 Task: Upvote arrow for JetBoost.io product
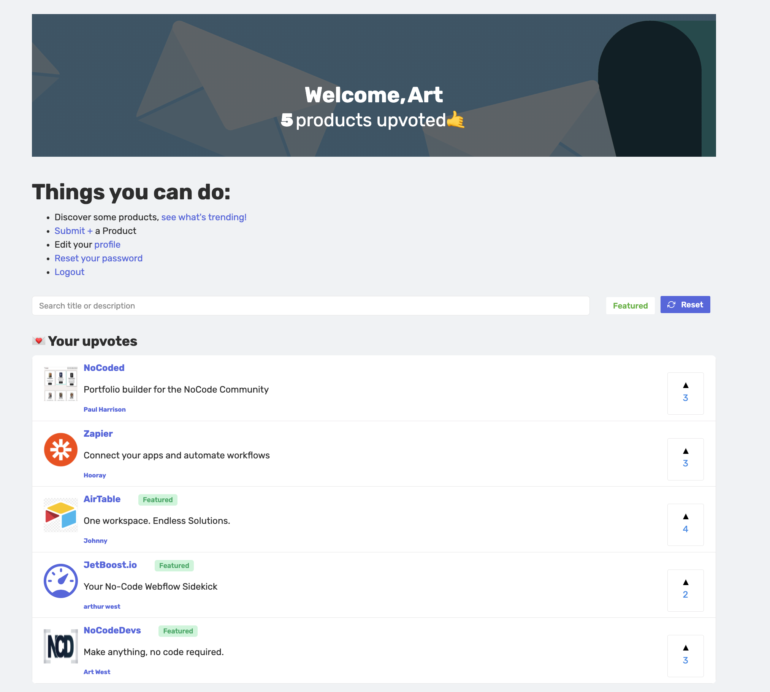685,582
